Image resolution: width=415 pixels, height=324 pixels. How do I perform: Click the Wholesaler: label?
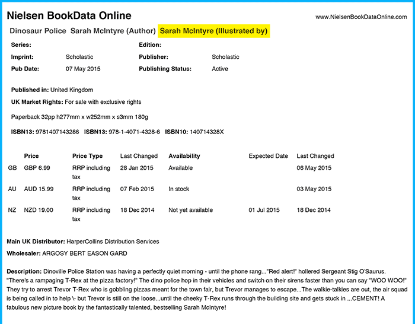(x=24, y=253)
